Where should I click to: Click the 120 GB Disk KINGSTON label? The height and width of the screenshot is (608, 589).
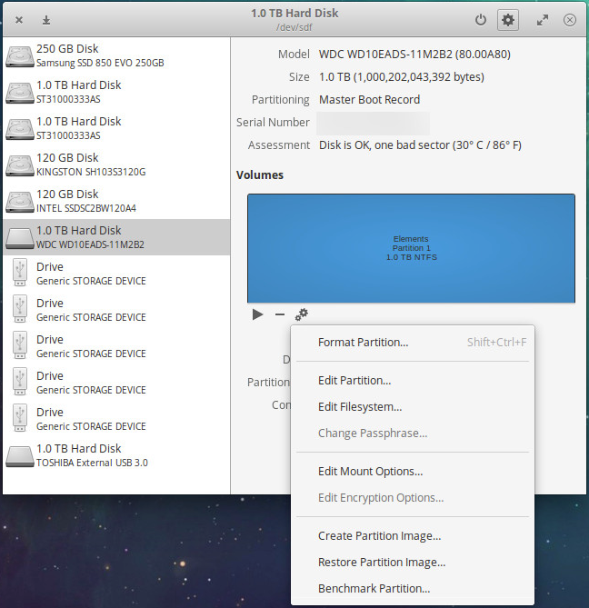pos(67,158)
